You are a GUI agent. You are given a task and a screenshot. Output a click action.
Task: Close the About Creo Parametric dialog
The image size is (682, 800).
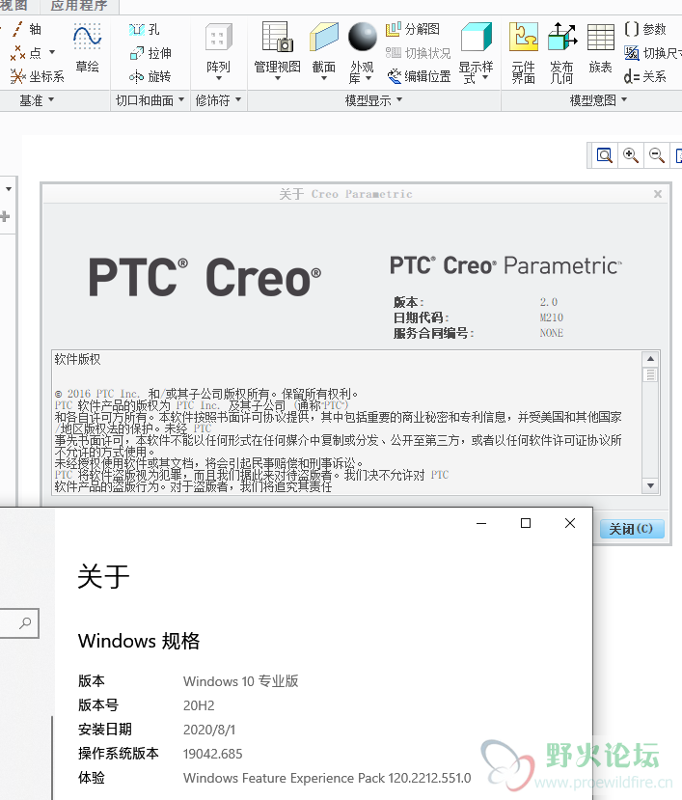(x=658, y=194)
